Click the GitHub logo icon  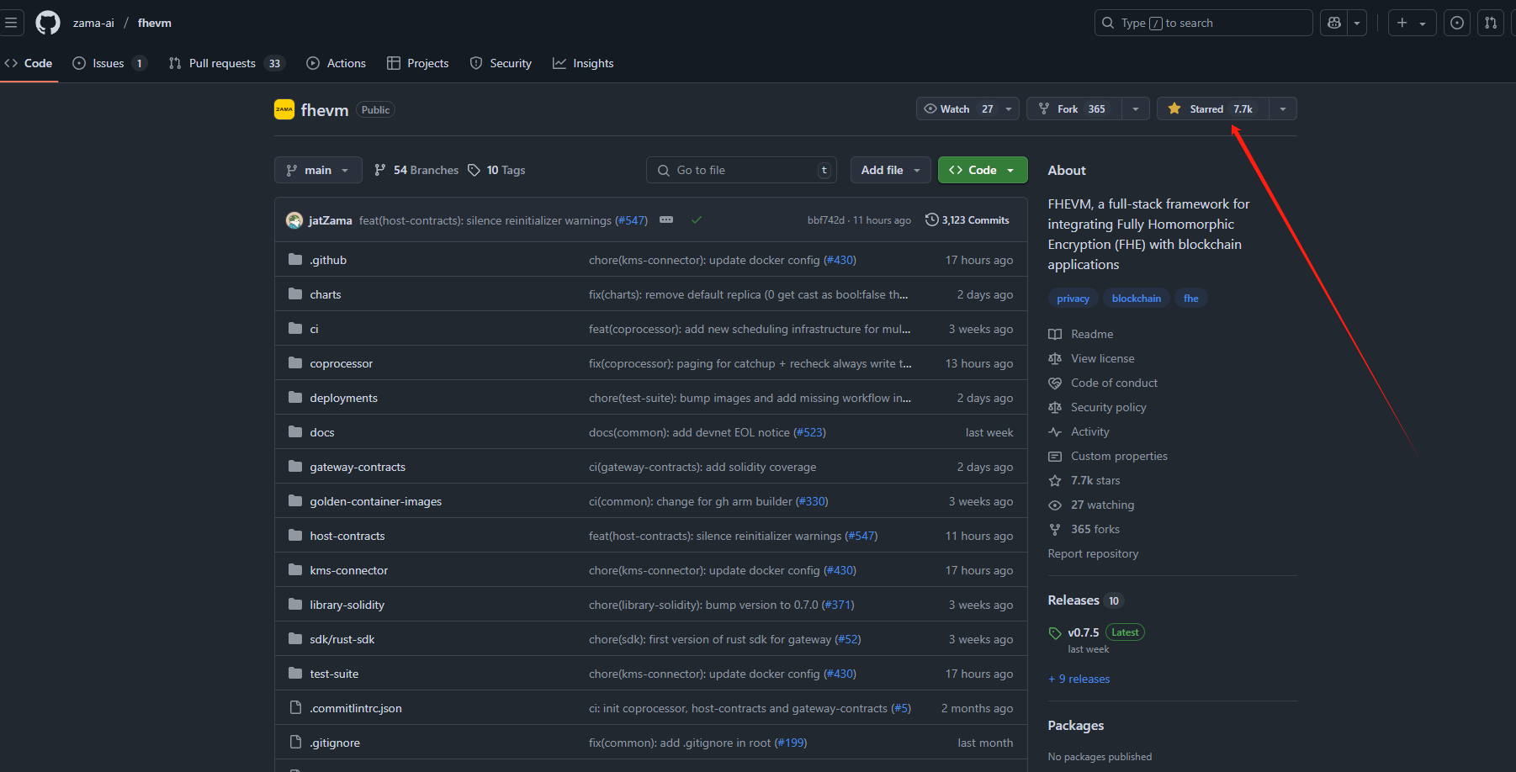[x=48, y=23]
